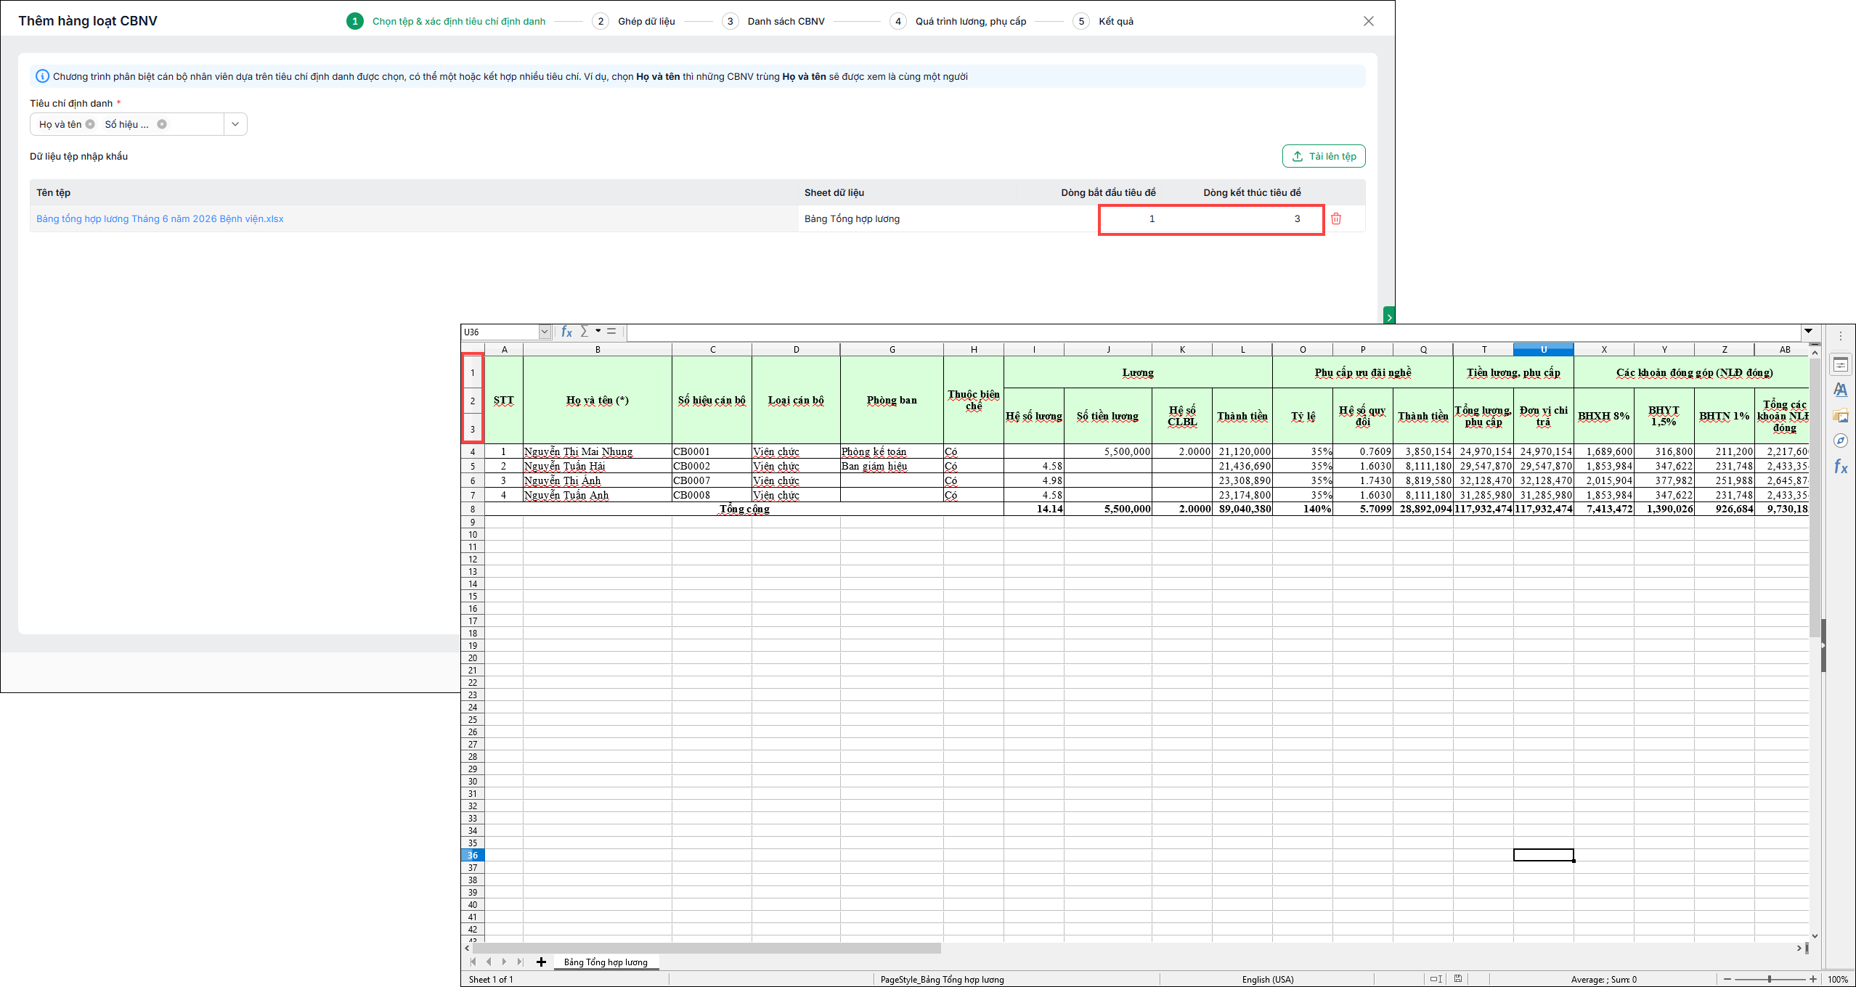This screenshot has height=987, width=1856.
Task: Click the selection mode status bar icon
Action: 1436,979
